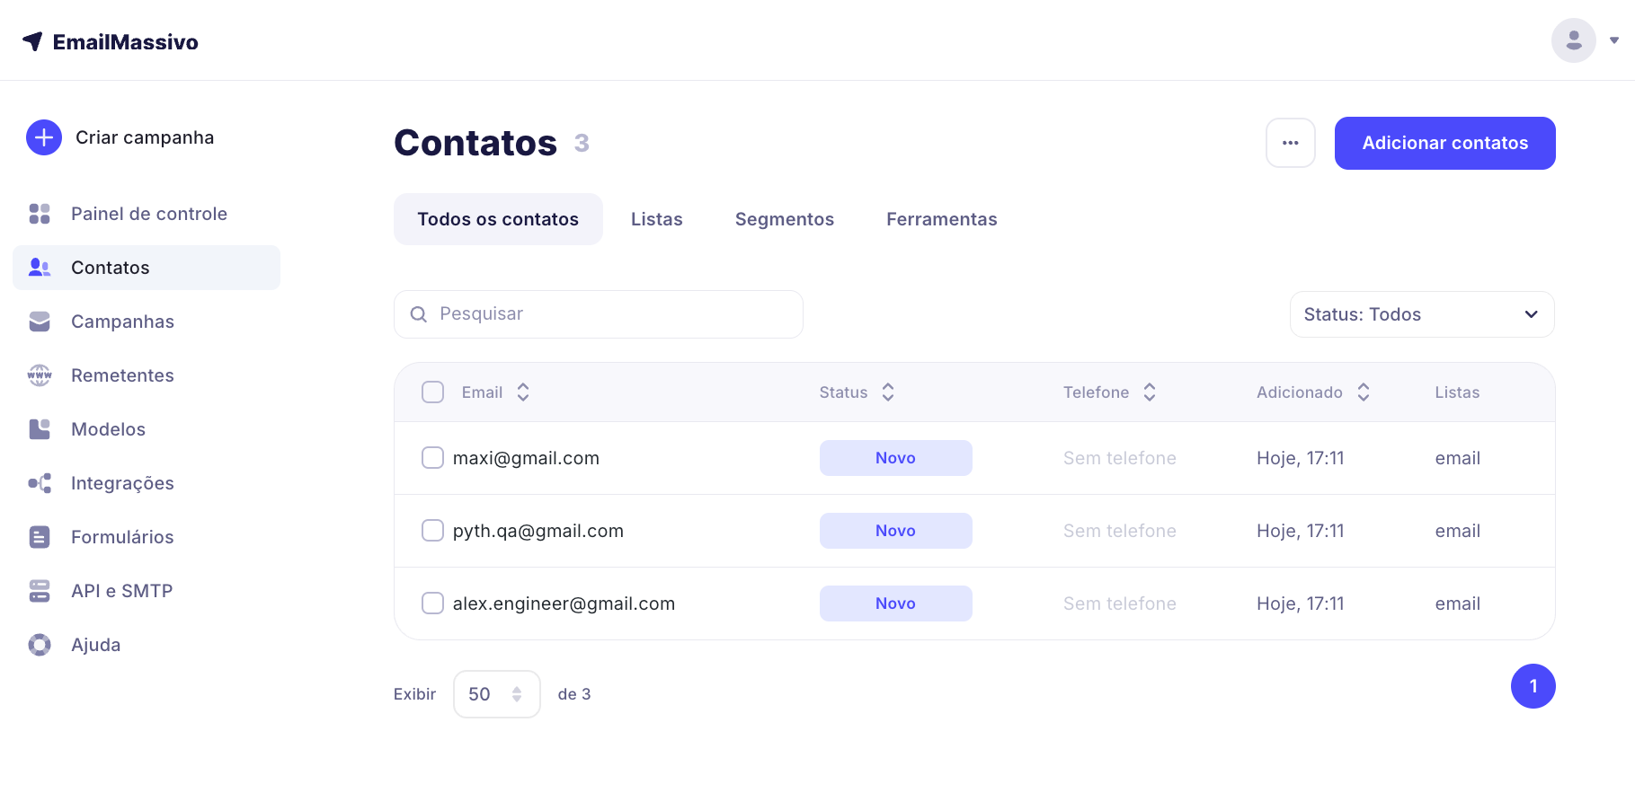Check the select-all checkbox in table header
1635x793 pixels.
pos(432,392)
